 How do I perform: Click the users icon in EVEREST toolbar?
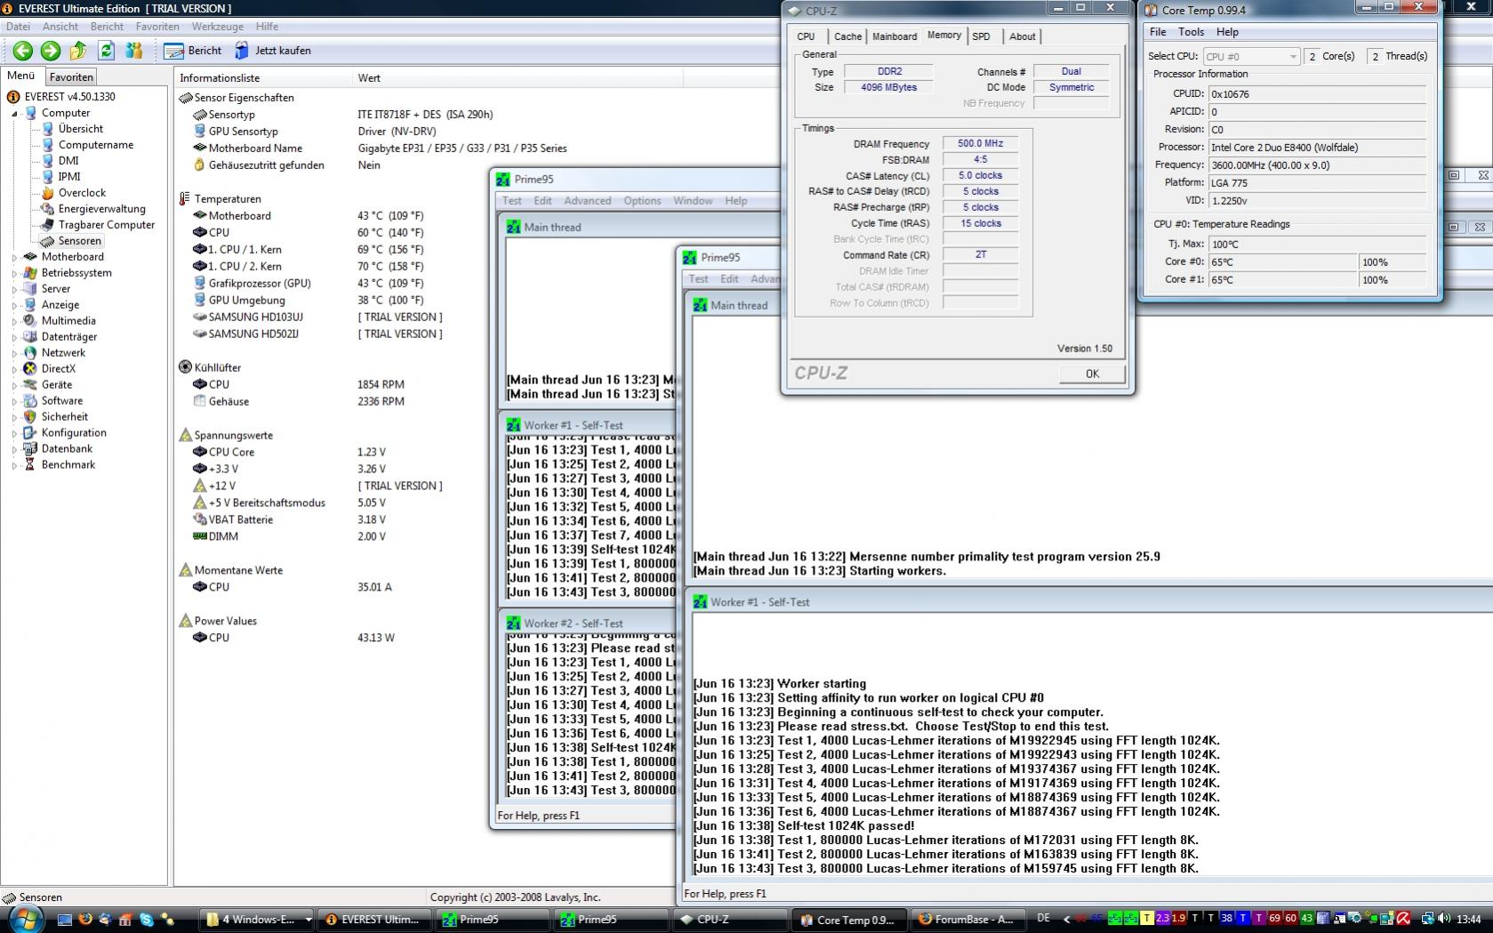[134, 51]
